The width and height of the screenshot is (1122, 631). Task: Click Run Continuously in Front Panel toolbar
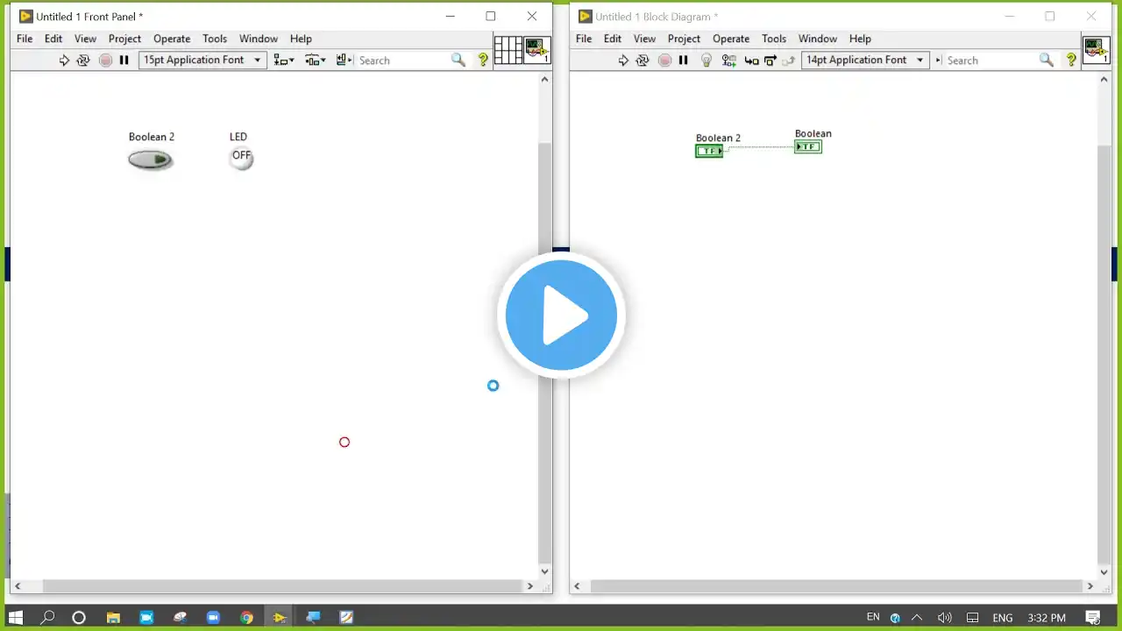83,60
